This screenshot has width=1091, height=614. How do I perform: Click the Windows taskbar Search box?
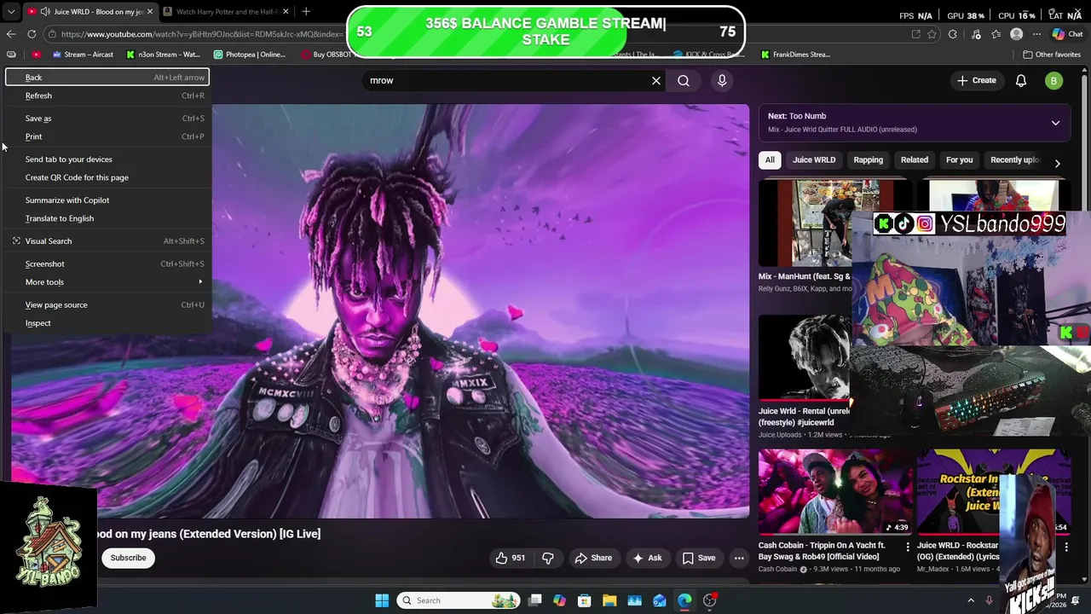(459, 600)
